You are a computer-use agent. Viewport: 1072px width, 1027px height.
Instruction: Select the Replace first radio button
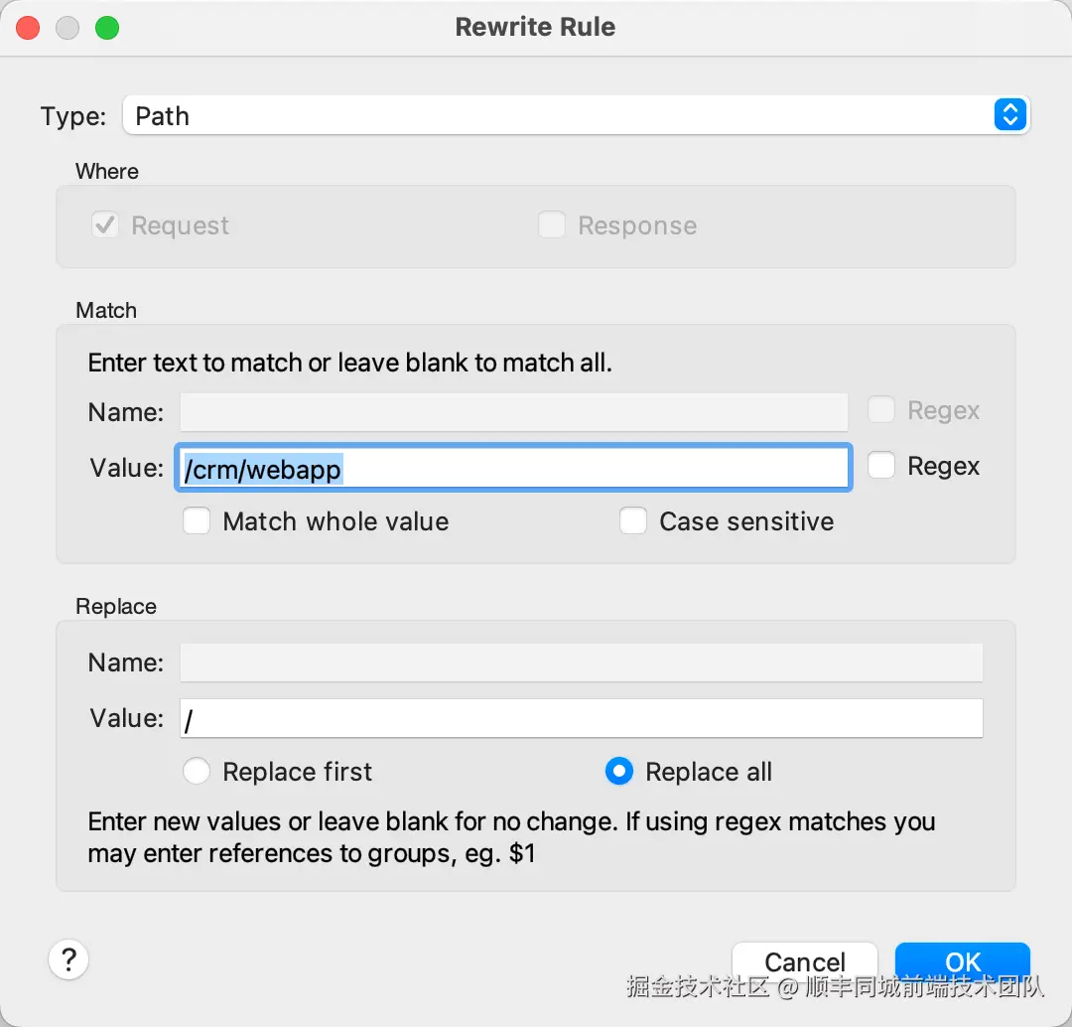(x=197, y=772)
